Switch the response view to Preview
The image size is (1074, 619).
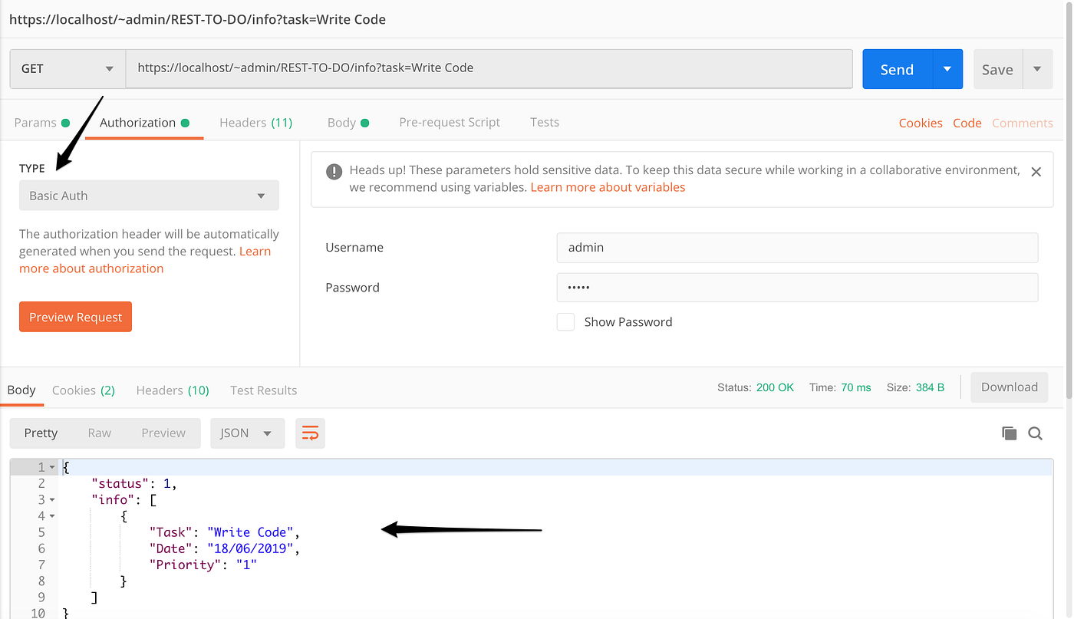(163, 433)
